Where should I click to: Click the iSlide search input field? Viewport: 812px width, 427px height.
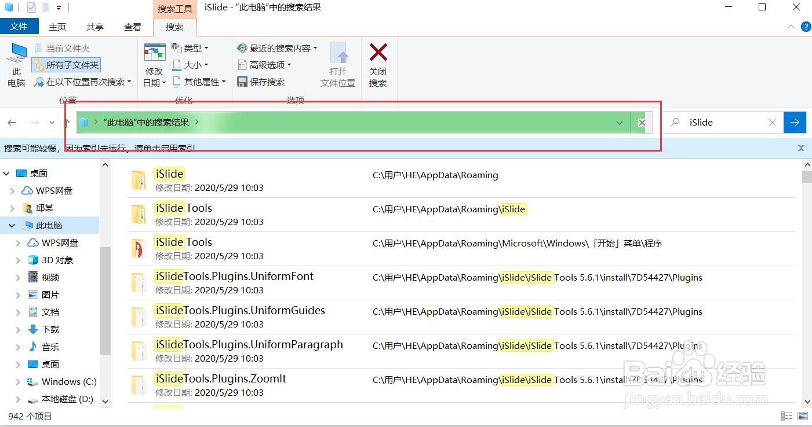(723, 123)
